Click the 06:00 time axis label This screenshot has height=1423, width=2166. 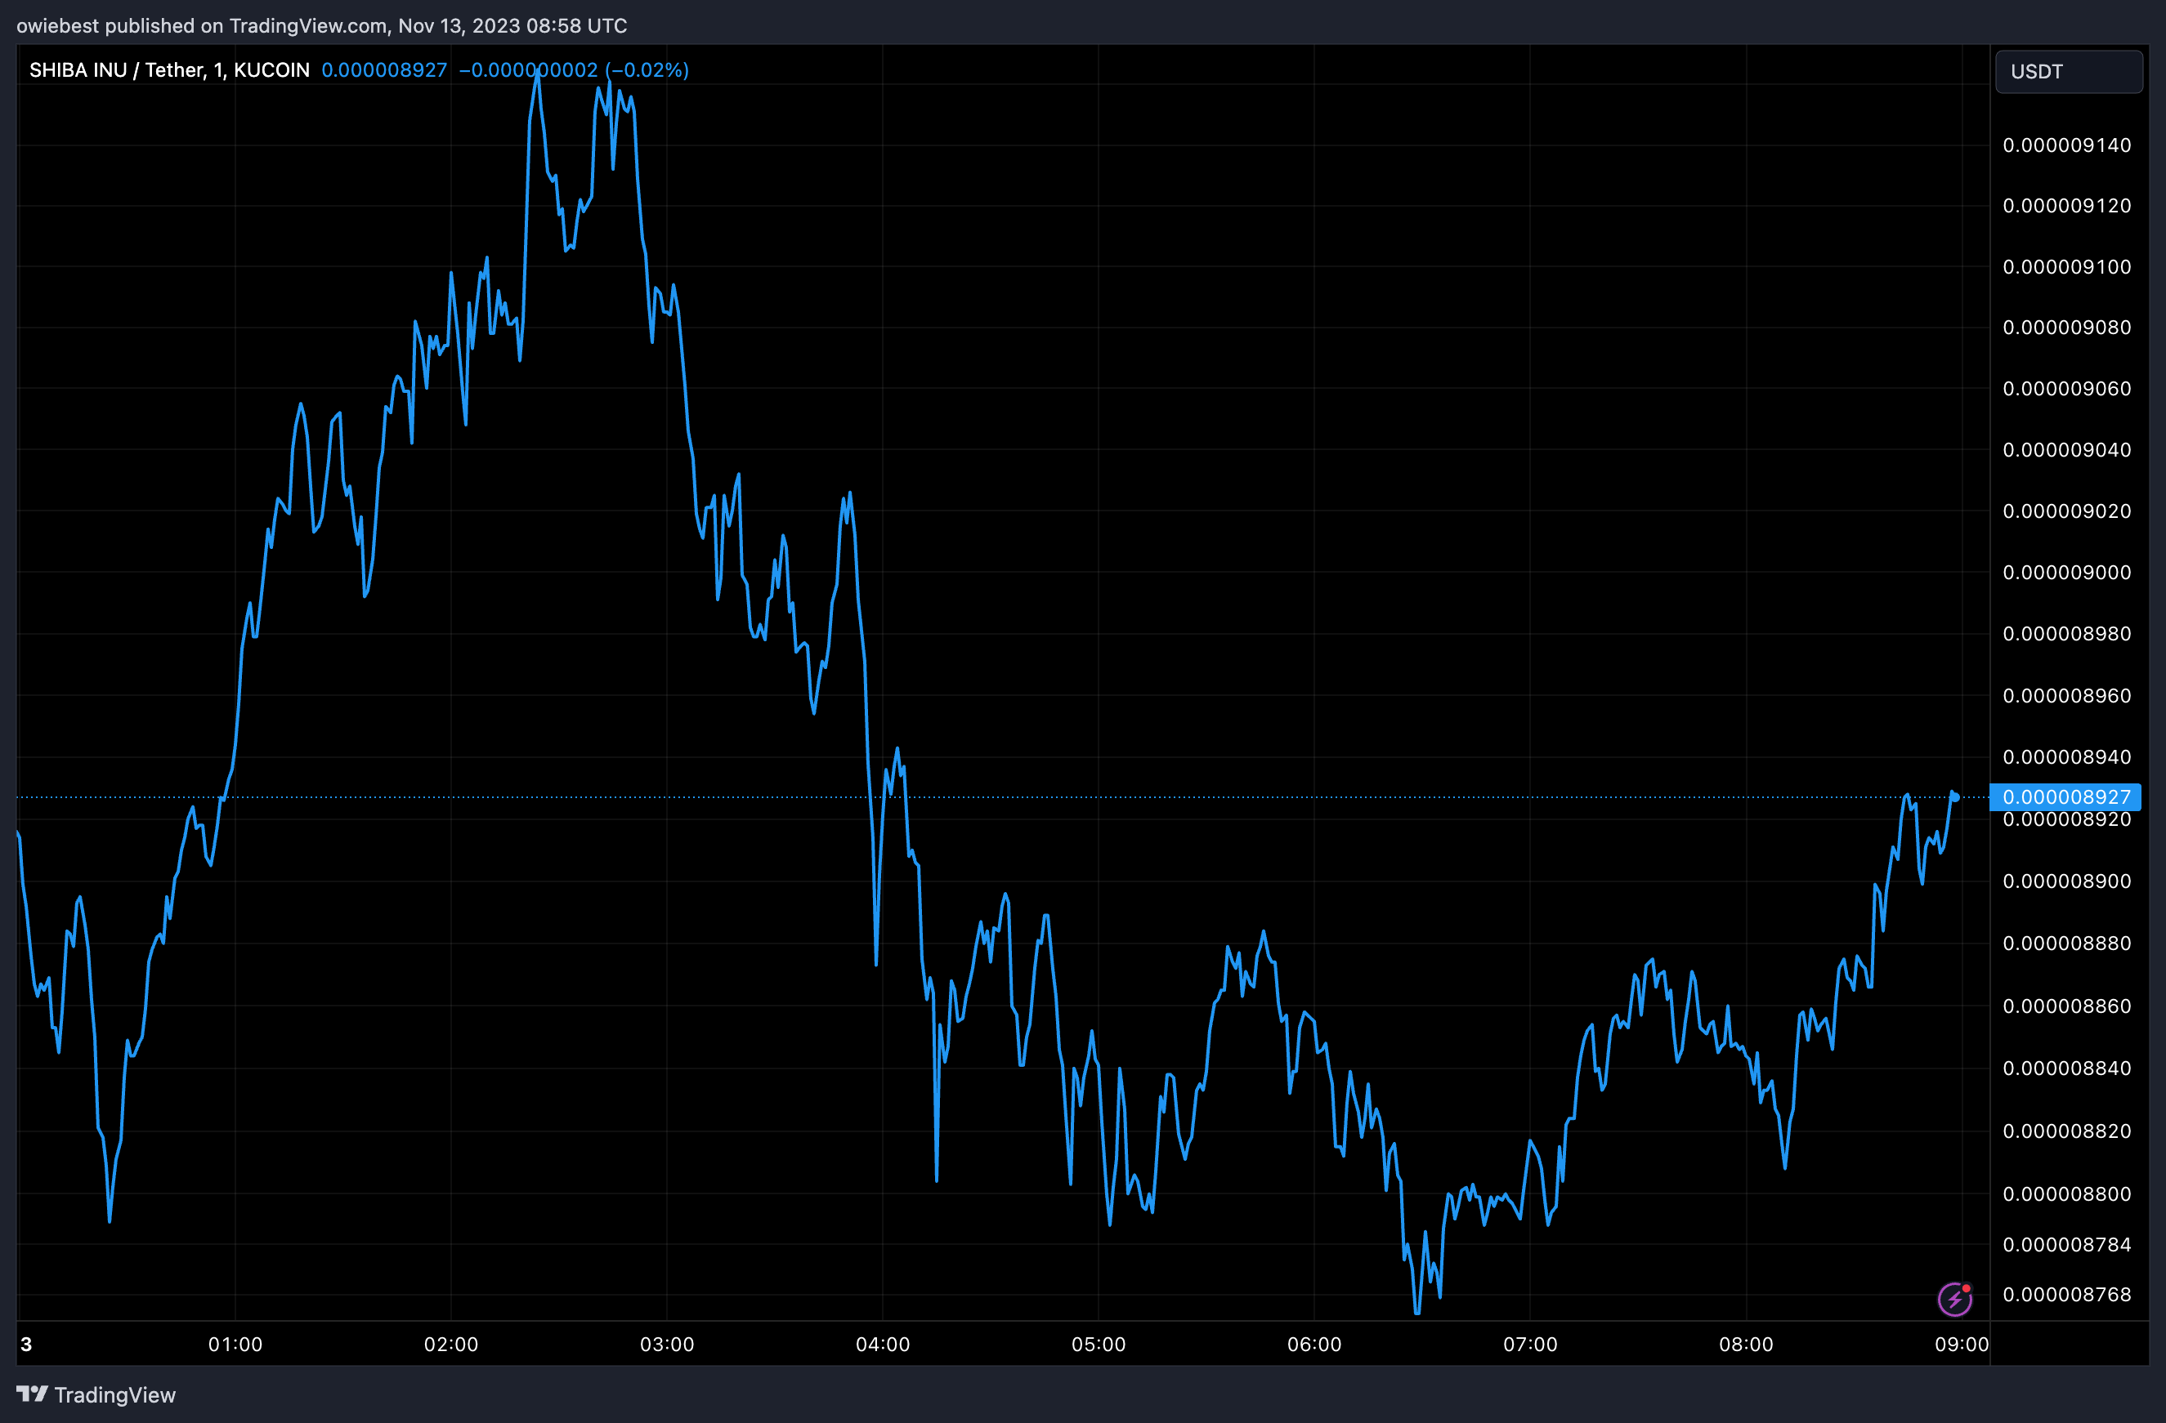1313,1344
